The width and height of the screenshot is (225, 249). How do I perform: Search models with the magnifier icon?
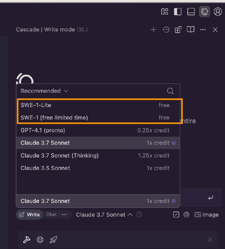[x=170, y=91]
